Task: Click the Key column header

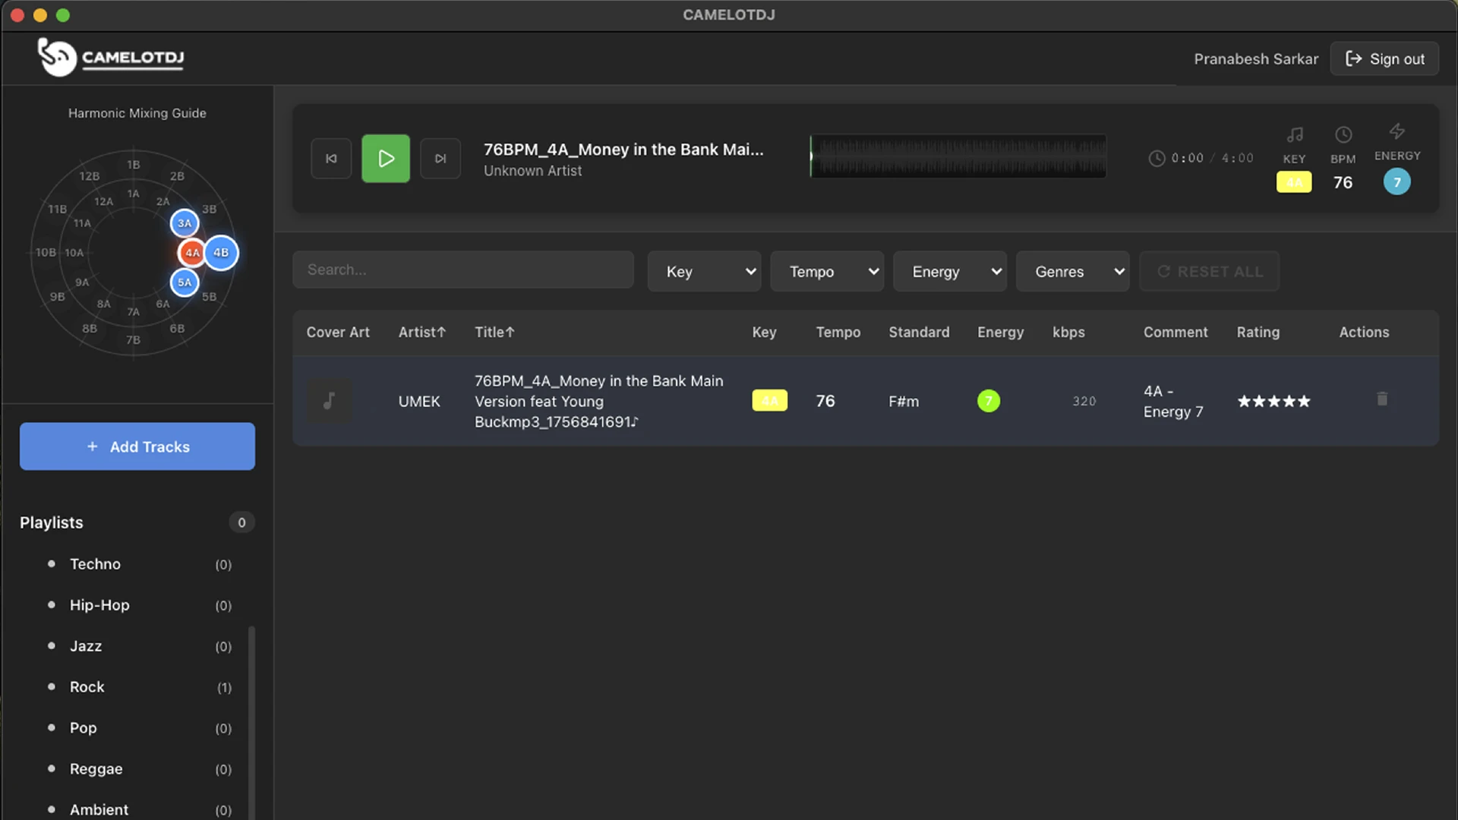Action: click(x=764, y=332)
